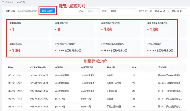
Task: Click the IP in the 20:36:12 row
Action: click(15, 99)
